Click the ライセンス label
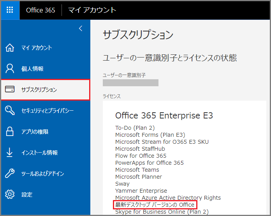The height and width of the screenshot is (216, 271). pos(112,96)
